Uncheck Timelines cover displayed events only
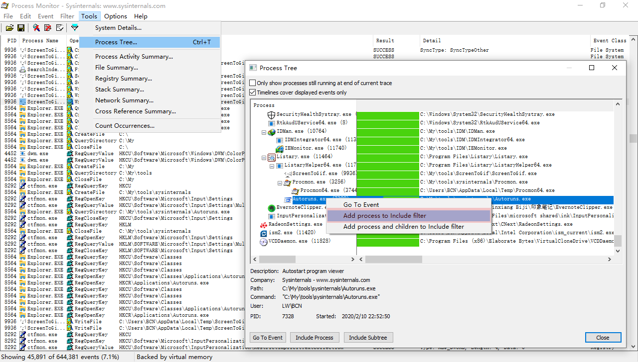Viewport: 638px width, 362px height. coord(252,92)
